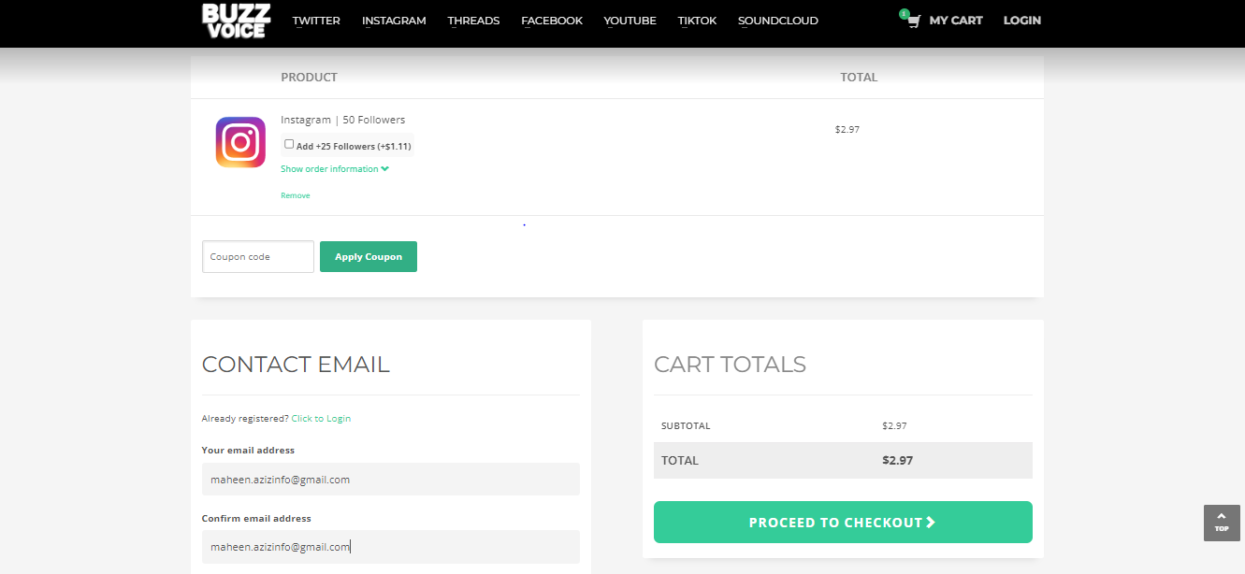Click the Instagram | 50 Followers product name

(343, 120)
